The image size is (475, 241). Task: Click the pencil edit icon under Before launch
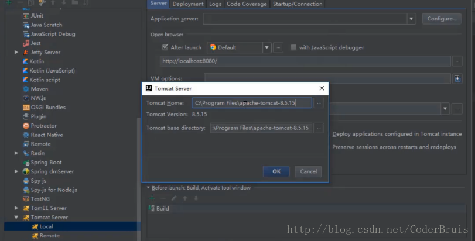pos(174,198)
